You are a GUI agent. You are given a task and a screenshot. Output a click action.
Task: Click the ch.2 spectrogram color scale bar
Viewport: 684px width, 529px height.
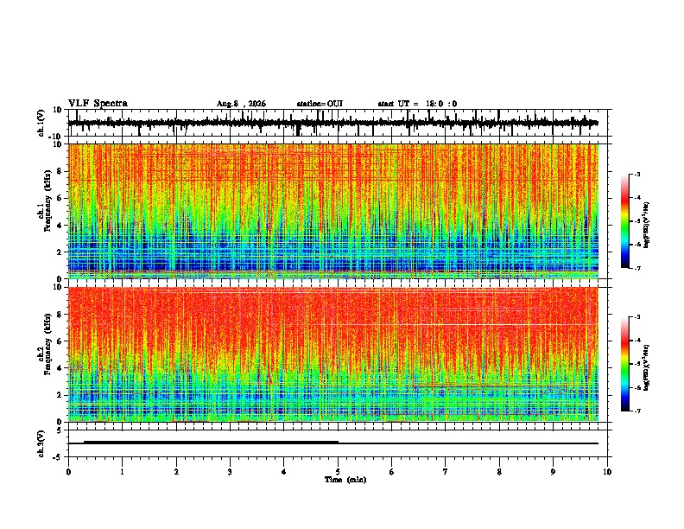coord(625,364)
